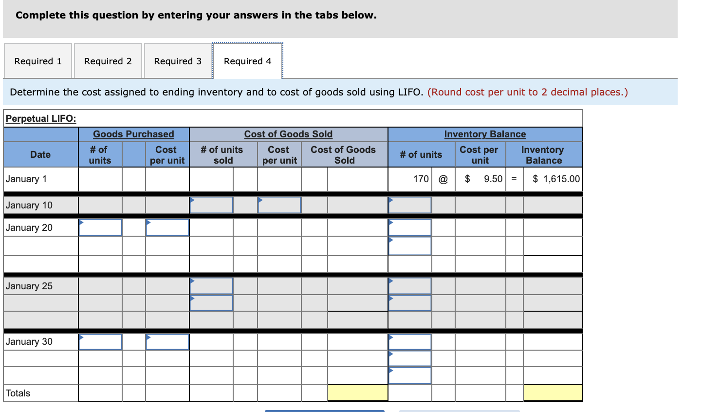Click the January 30 date cell
The width and height of the screenshot is (702, 412).
pos(41,342)
